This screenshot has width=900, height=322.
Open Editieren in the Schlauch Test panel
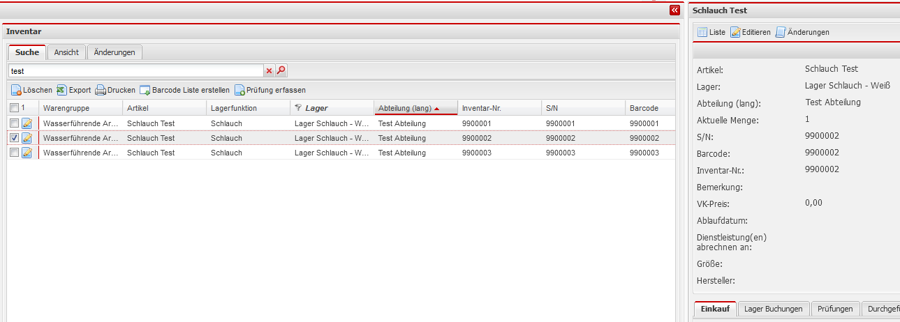751,32
